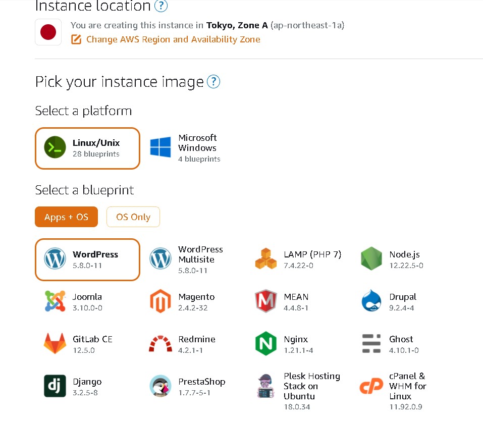Viewport: 483px width, 421px height.
Task: Open help for Instance location
Action: [x=161, y=6]
